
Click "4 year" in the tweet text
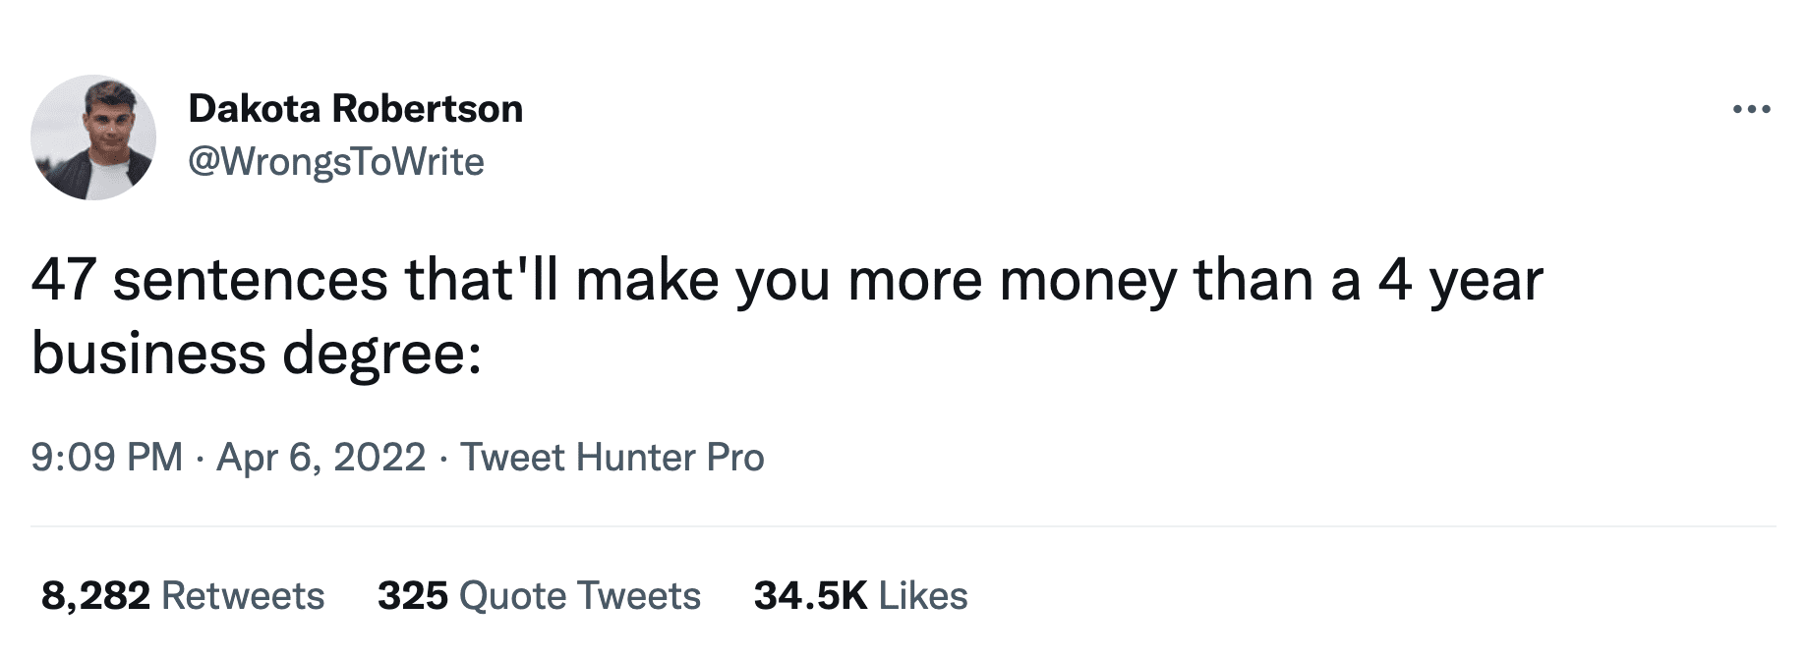tap(1460, 280)
